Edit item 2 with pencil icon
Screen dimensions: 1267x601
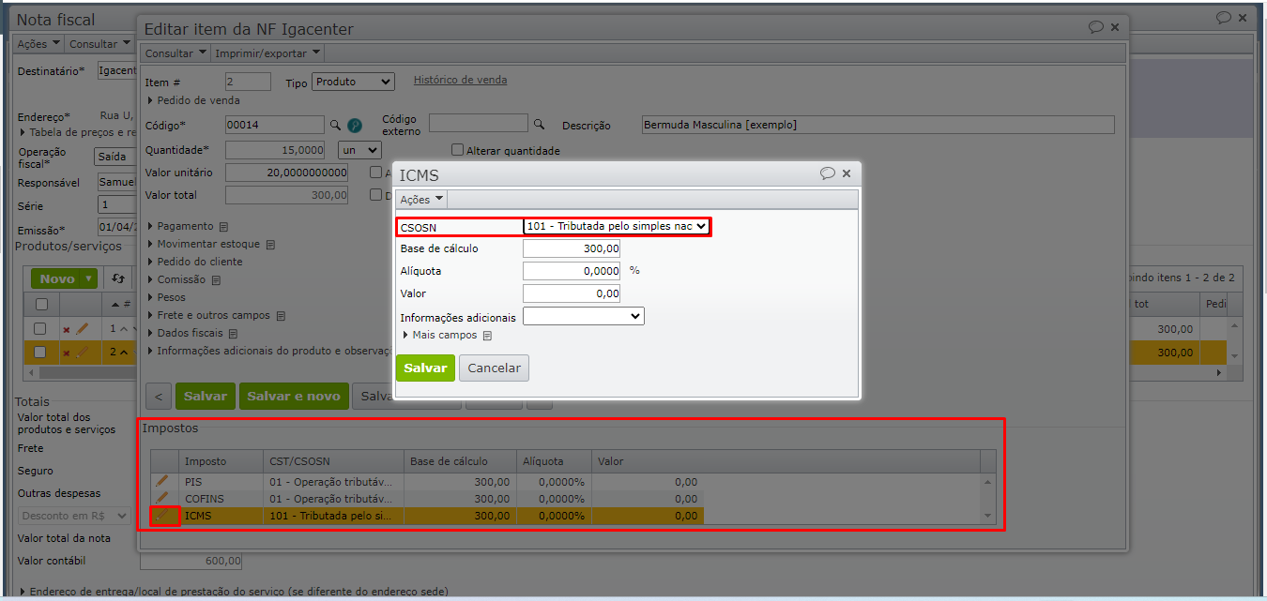click(x=82, y=353)
